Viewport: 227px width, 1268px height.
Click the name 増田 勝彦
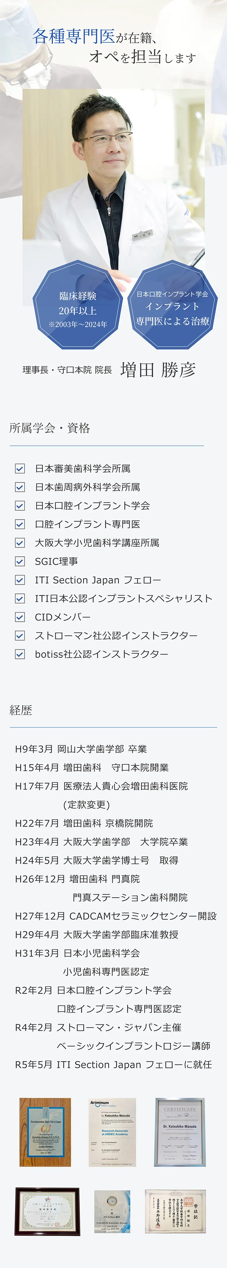coord(158,370)
